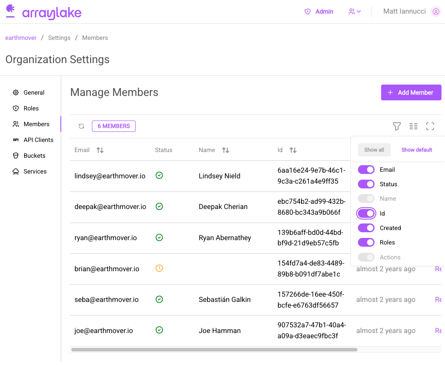Viewport: 445px width, 365px height.
Task: Click the Members breadcrumb
Action: tap(95, 38)
